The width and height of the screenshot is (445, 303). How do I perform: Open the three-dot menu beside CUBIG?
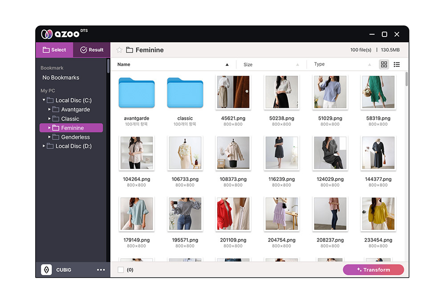point(101,270)
